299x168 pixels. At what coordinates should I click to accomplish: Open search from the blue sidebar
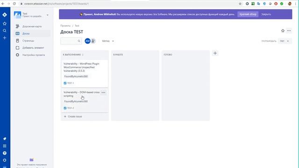pyautogui.click(x=5, y=31)
